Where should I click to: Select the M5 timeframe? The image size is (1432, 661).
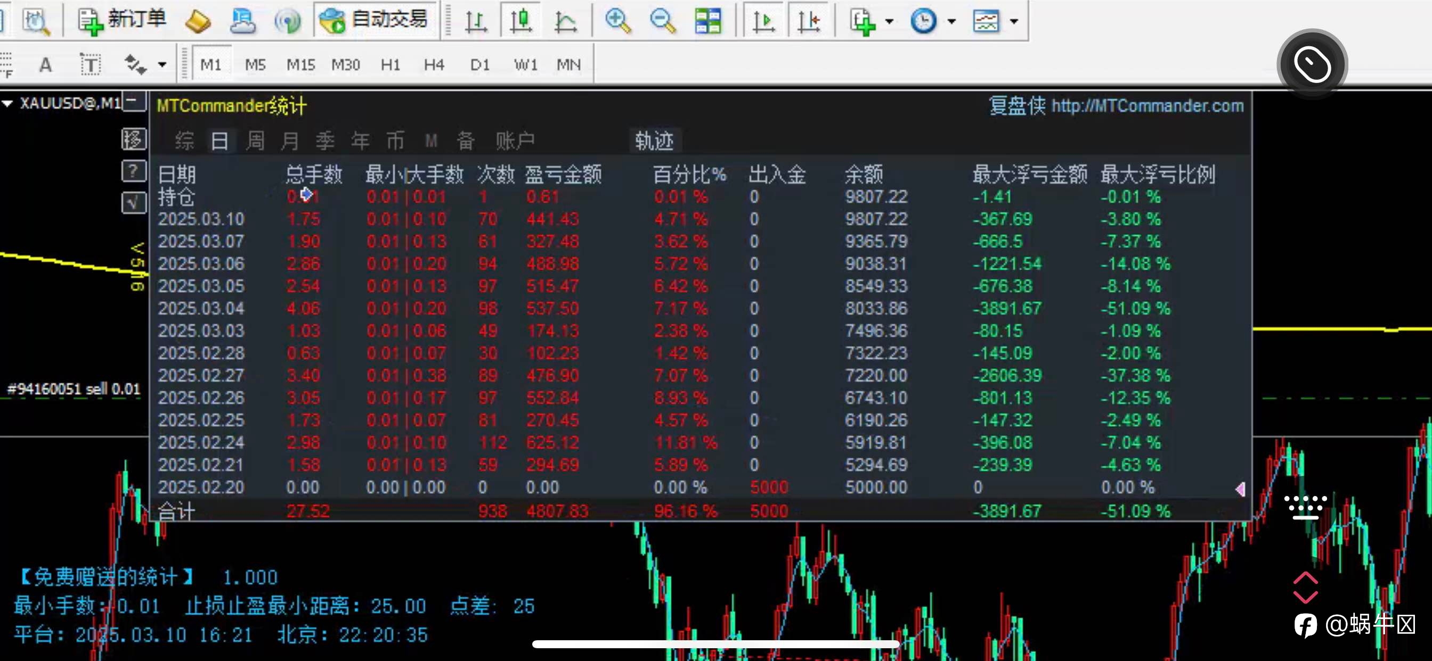coord(255,65)
